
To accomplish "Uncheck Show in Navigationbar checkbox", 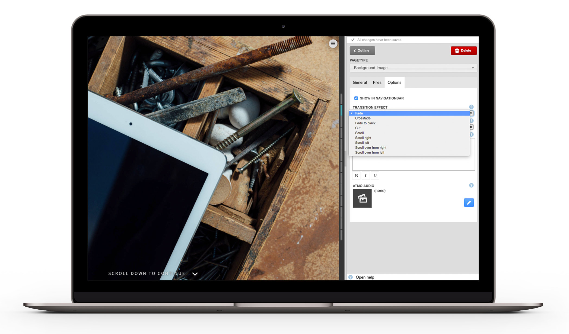I will point(356,98).
